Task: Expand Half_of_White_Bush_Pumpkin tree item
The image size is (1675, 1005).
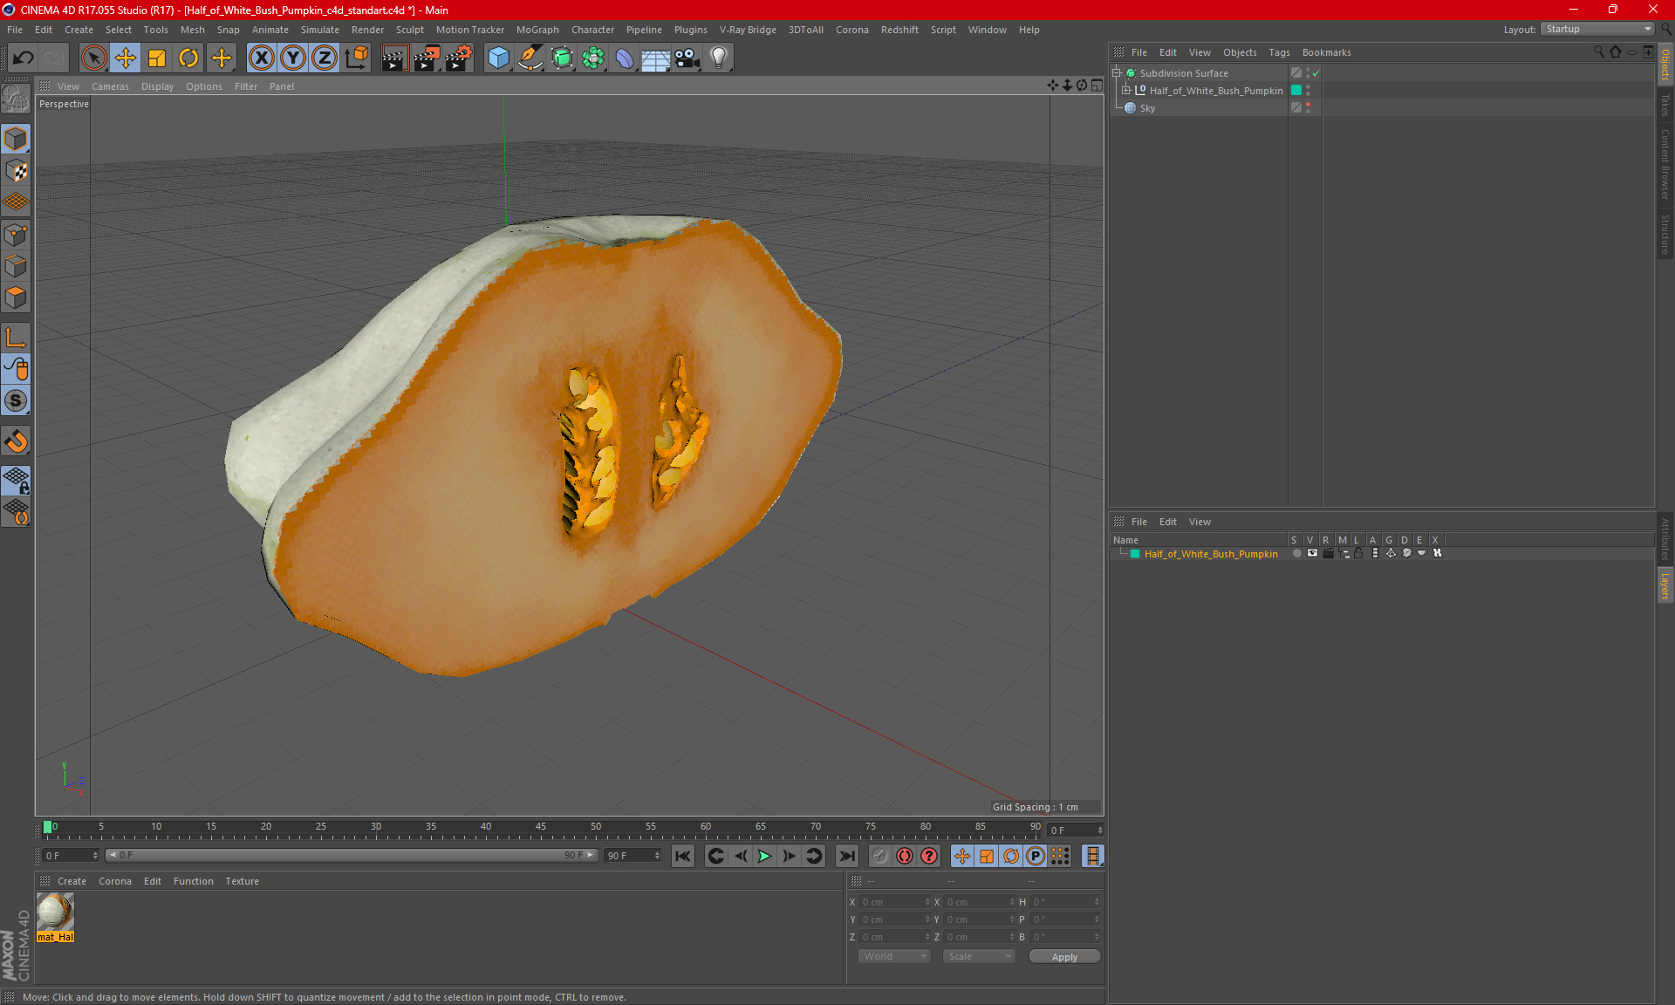Action: coord(1126,91)
